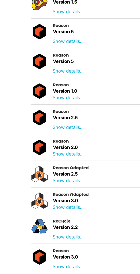Image resolution: width=140 pixels, height=274 pixels.
Task: Click Version 2.5 text under Reason Adapted
Action: 65,174
